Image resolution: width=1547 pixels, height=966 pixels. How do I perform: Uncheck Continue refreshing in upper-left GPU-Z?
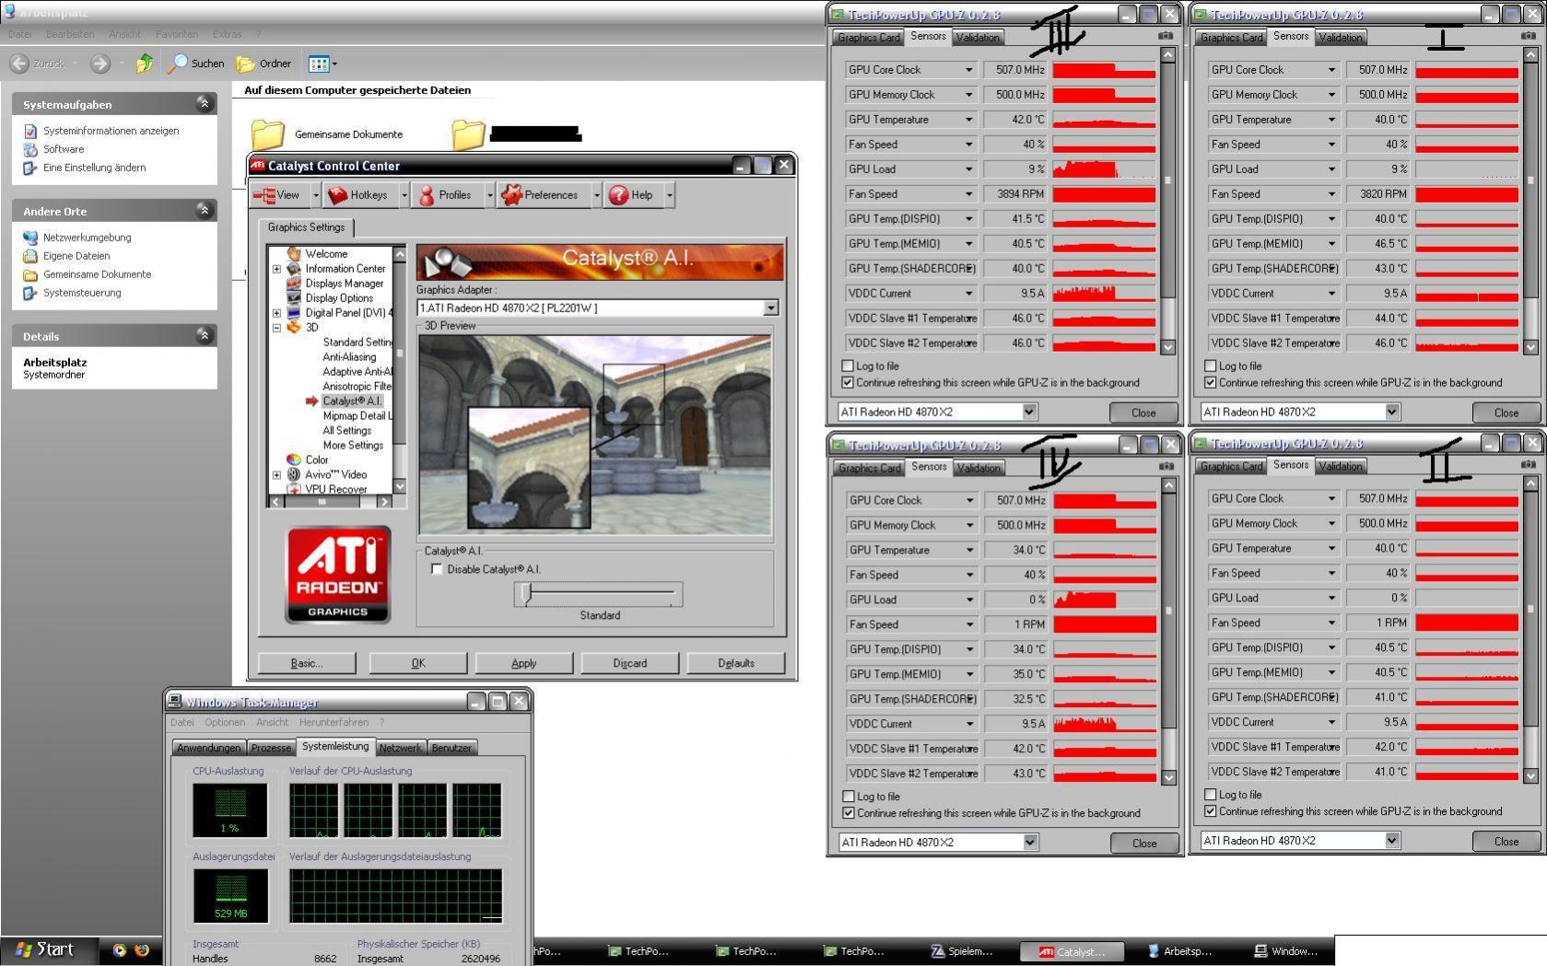pos(848,383)
